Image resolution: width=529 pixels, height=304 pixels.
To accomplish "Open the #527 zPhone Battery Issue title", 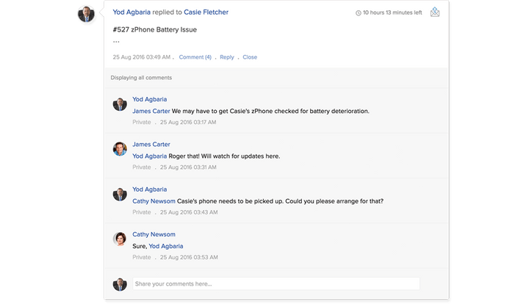I will 154,29.
